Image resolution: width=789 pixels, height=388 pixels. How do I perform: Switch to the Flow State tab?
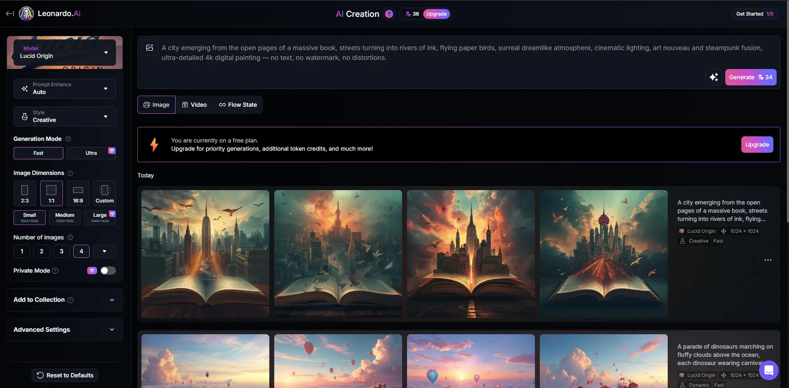click(x=238, y=105)
